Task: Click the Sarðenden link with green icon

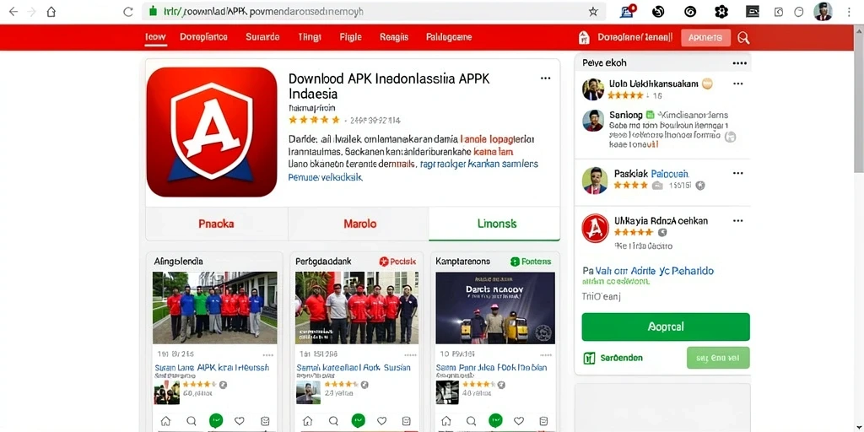Action: 613,358
